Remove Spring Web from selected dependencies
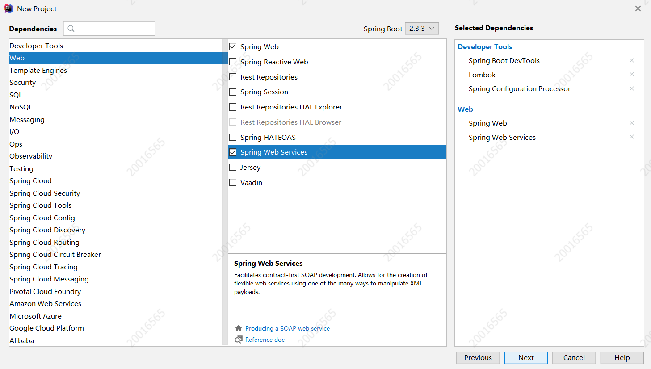This screenshot has height=369, width=651. 632,123
